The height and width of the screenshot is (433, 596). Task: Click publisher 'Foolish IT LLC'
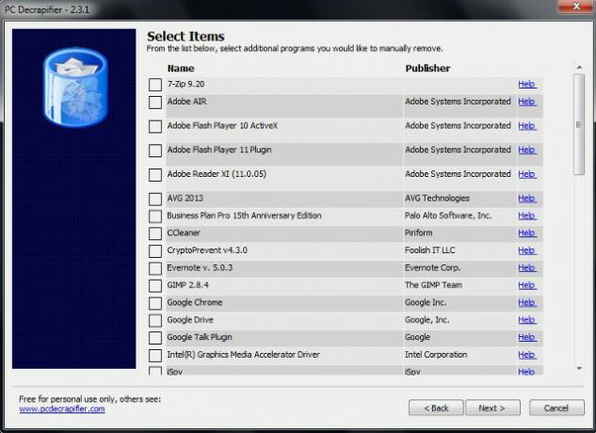point(430,250)
